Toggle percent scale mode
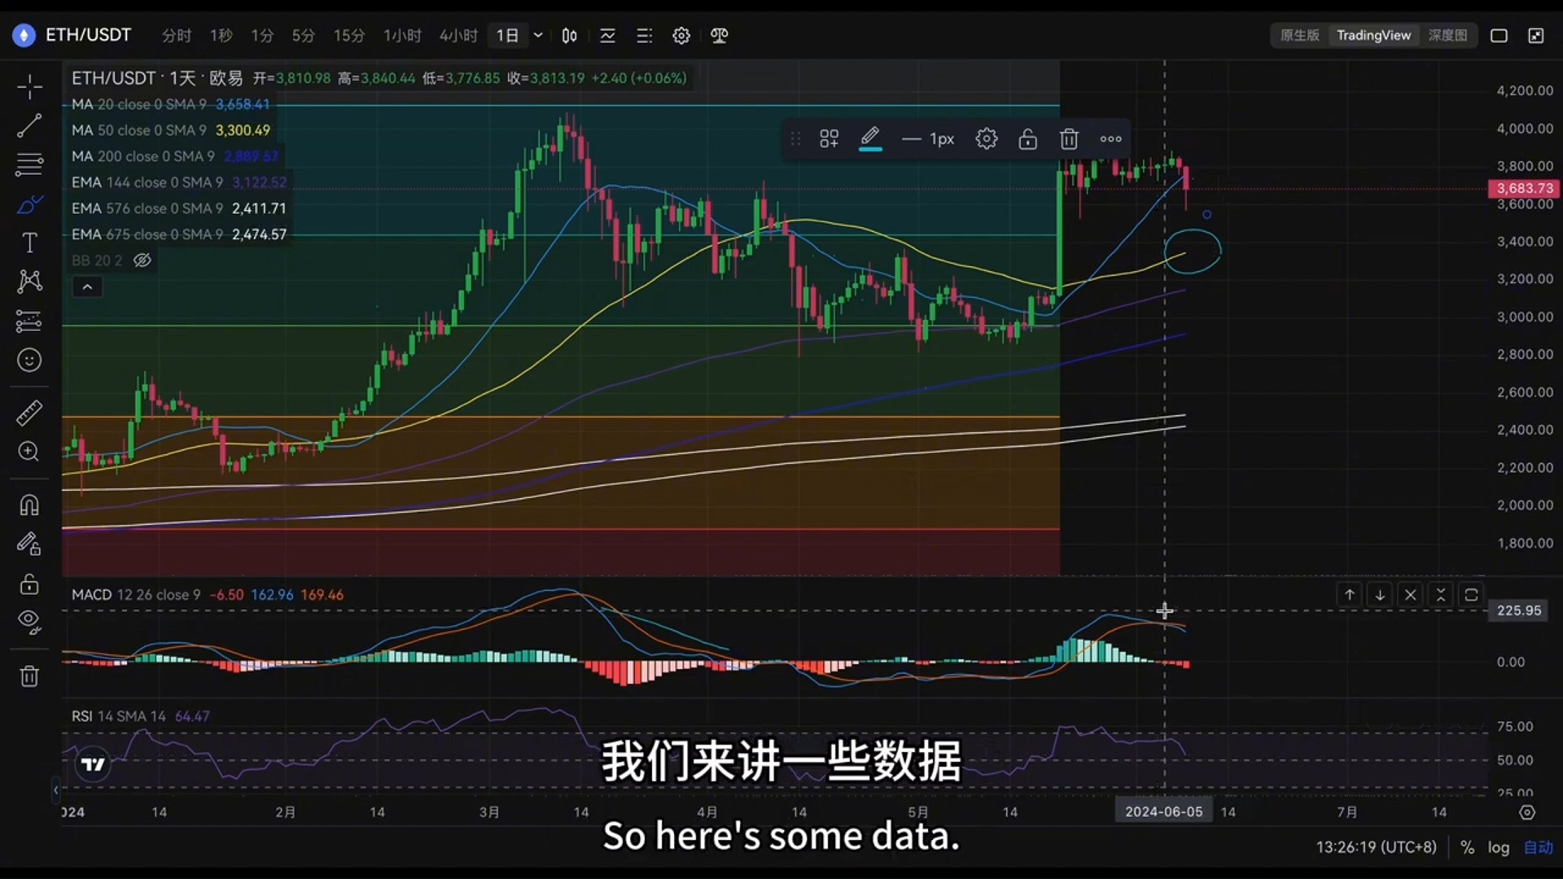1563x879 pixels. tap(1467, 847)
